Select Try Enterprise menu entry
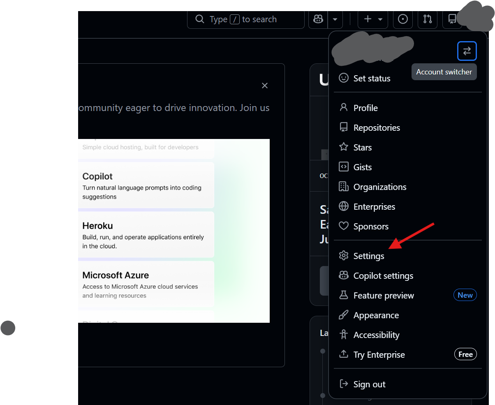 pyautogui.click(x=407, y=354)
